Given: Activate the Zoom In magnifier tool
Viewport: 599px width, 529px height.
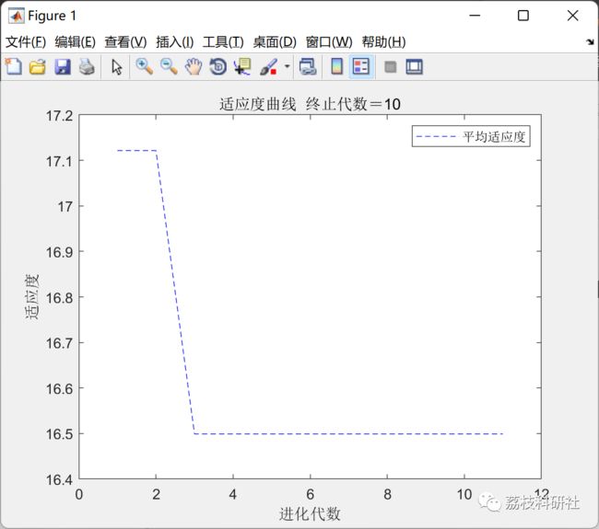Looking at the screenshot, I should [x=145, y=67].
